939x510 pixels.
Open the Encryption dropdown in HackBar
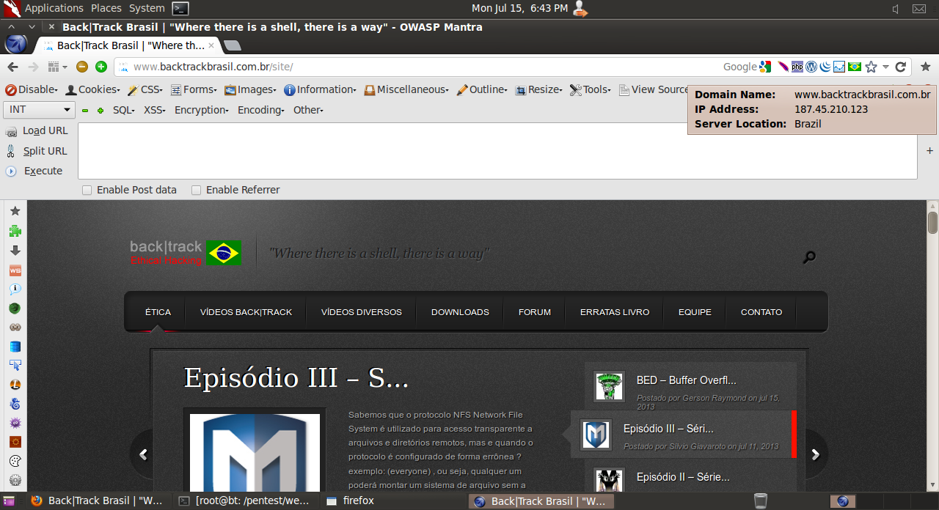202,110
